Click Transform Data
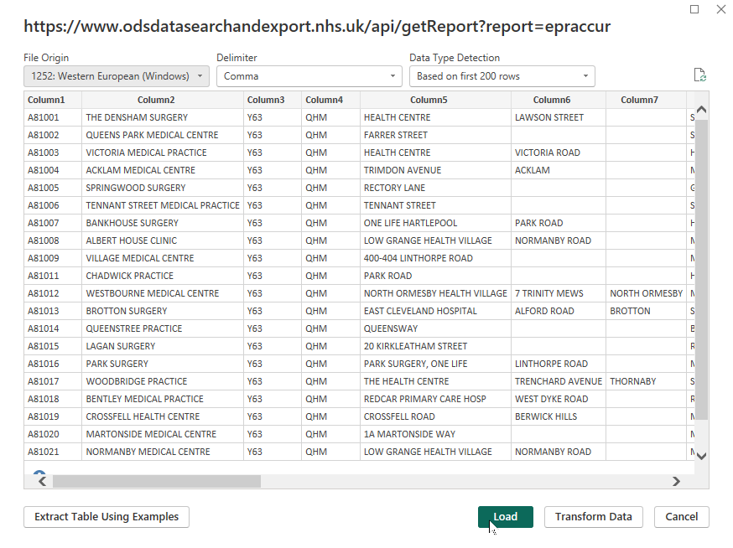 point(593,517)
